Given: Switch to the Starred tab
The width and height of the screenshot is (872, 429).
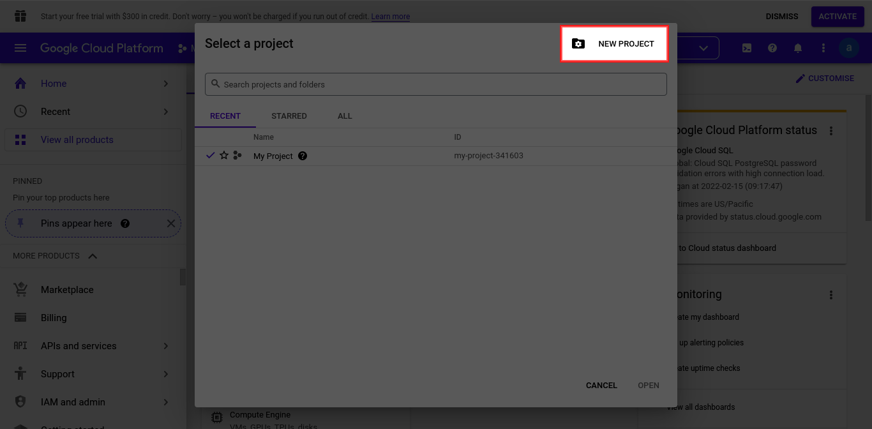Looking at the screenshot, I should click(x=289, y=116).
